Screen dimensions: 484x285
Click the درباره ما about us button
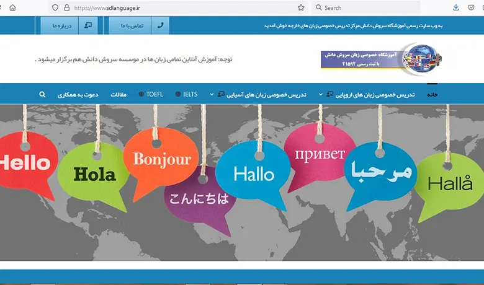pyautogui.click(x=60, y=25)
